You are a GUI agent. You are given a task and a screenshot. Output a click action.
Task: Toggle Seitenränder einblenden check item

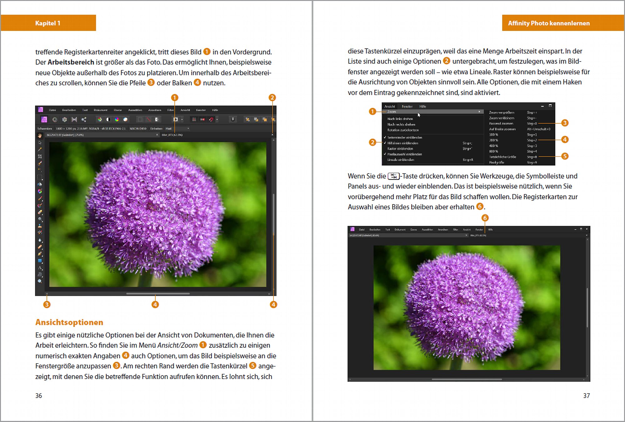(432, 137)
